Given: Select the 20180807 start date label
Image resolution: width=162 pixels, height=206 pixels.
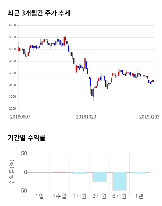Looking at the screenshot, I should (20, 117).
